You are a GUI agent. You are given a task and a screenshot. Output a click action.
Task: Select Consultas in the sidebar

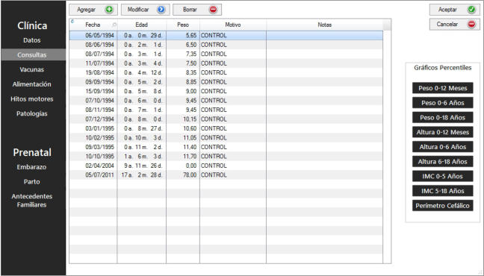tap(33, 54)
